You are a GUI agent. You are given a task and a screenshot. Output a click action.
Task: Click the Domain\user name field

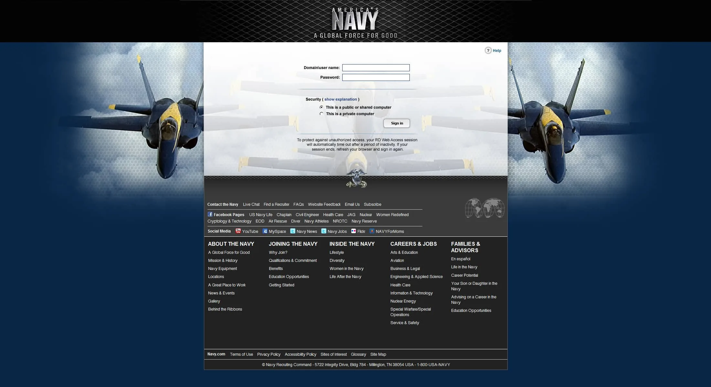376,68
